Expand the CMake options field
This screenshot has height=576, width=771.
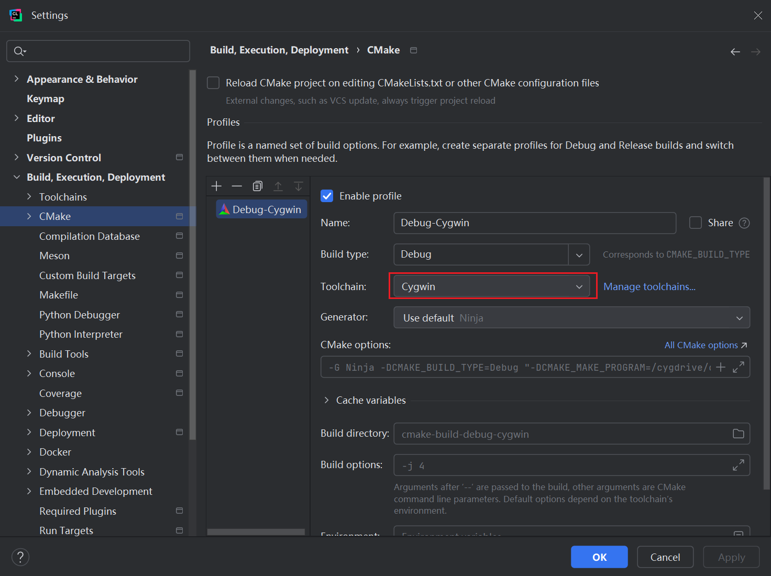[x=739, y=367]
